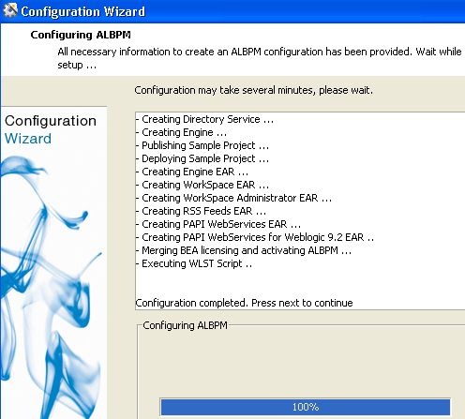Click the 'Configuring ALBPM' group box label
Viewport: 465px width, 419px height.
[185, 325]
